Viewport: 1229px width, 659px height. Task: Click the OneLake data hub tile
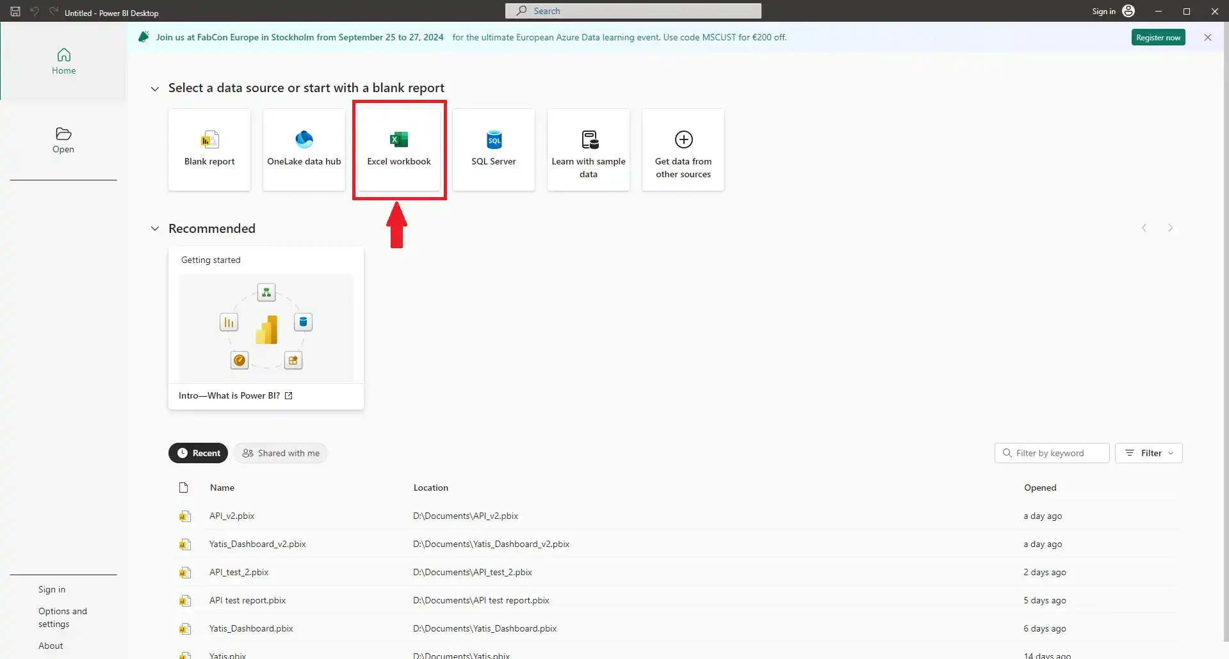(304, 149)
